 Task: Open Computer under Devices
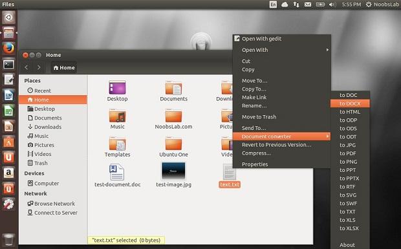pyautogui.click(x=53, y=183)
